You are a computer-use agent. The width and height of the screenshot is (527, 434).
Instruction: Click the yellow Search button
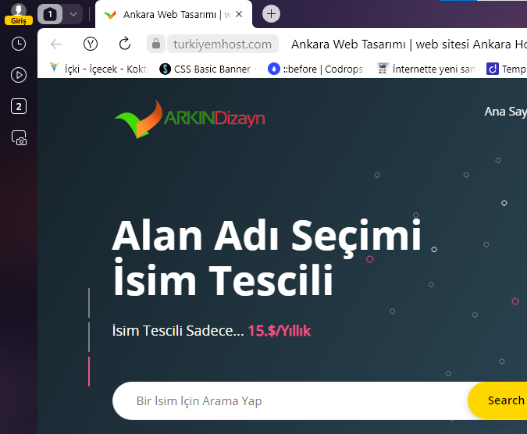click(x=498, y=400)
